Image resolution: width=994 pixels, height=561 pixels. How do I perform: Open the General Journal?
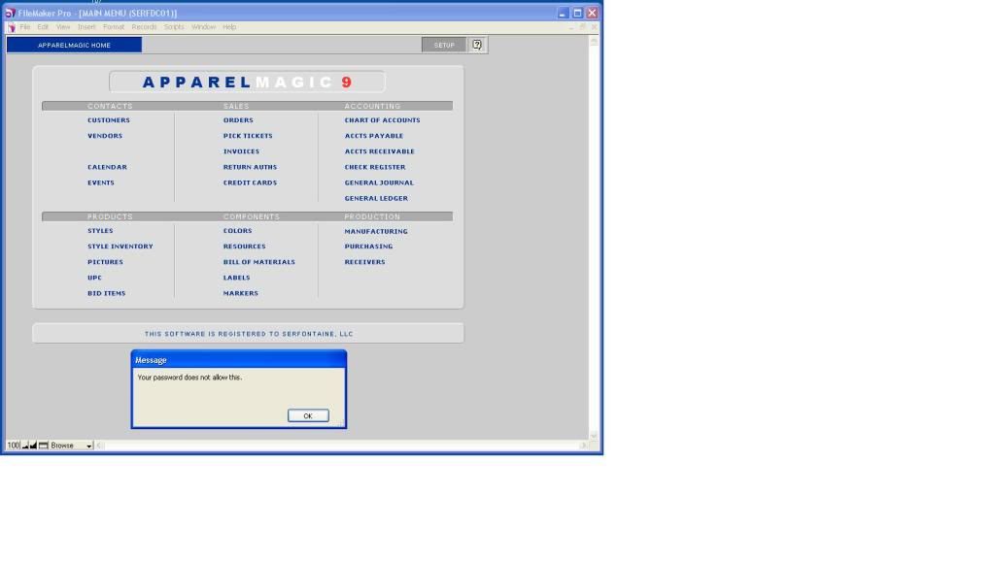pyautogui.click(x=379, y=183)
